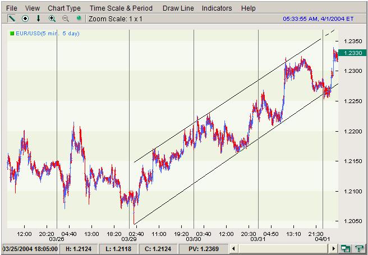Click the scroll right arrow
Viewport: 368px width, 255px height.
(333, 248)
